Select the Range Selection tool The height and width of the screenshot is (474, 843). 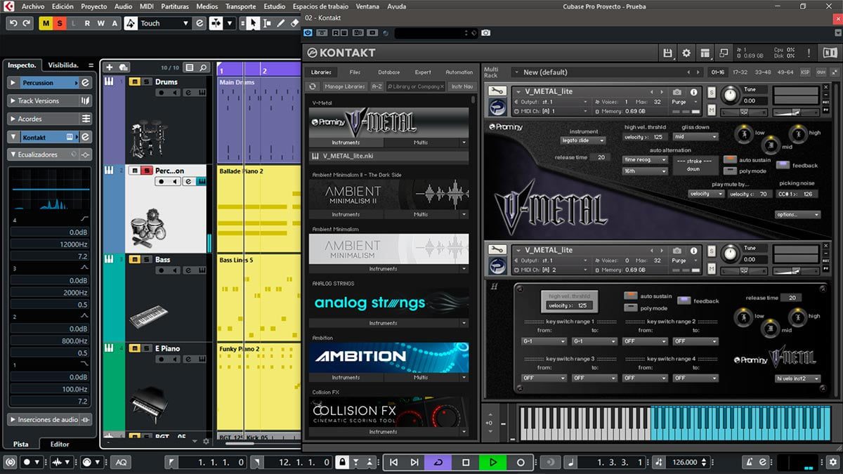tap(266, 23)
